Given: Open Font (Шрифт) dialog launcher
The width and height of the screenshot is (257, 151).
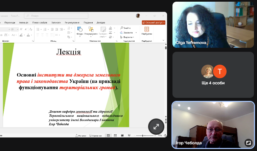Looking at the screenshot, I should 33,41.
